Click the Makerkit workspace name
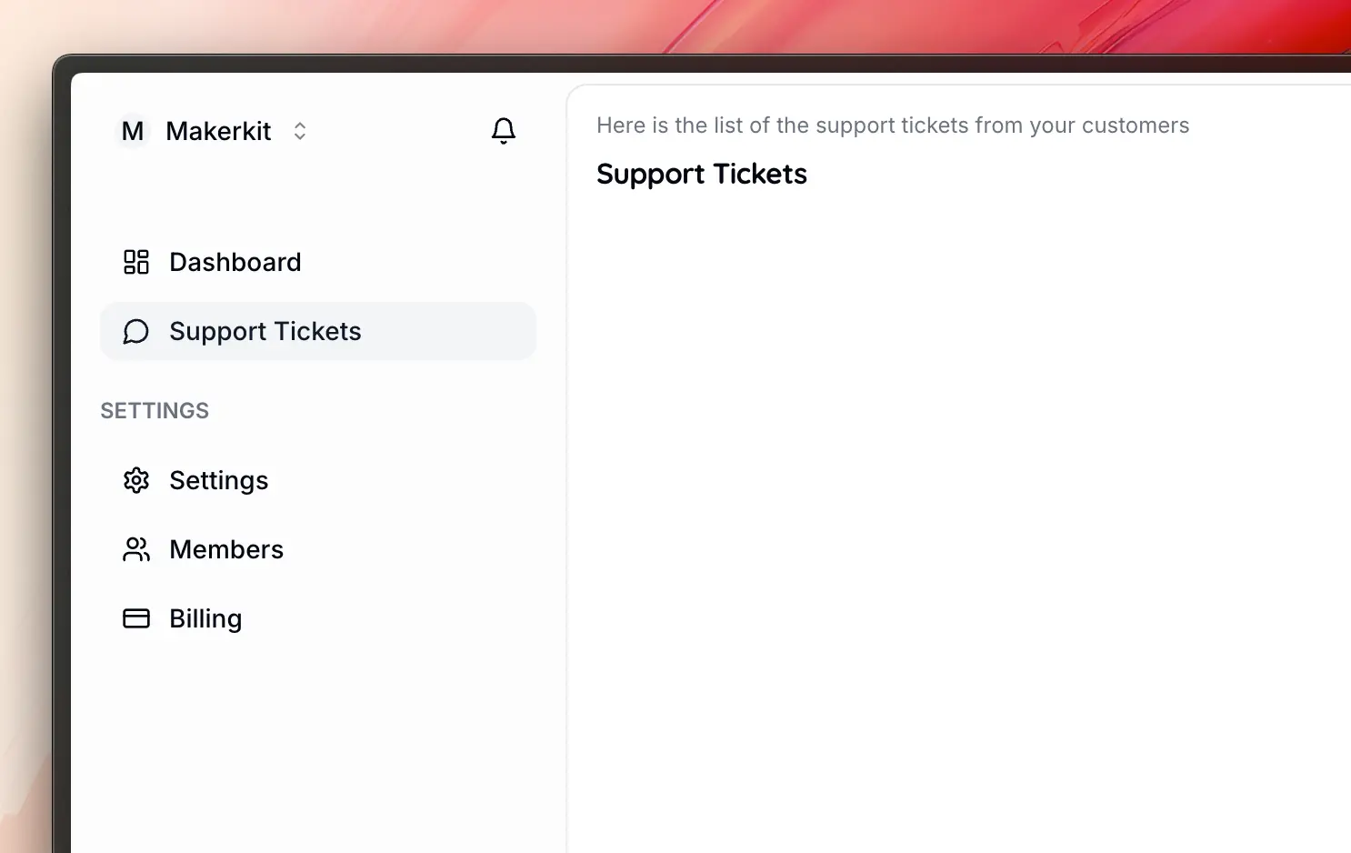Image resolution: width=1351 pixels, height=853 pixels. pyautogui.click(x=218, y=131)
